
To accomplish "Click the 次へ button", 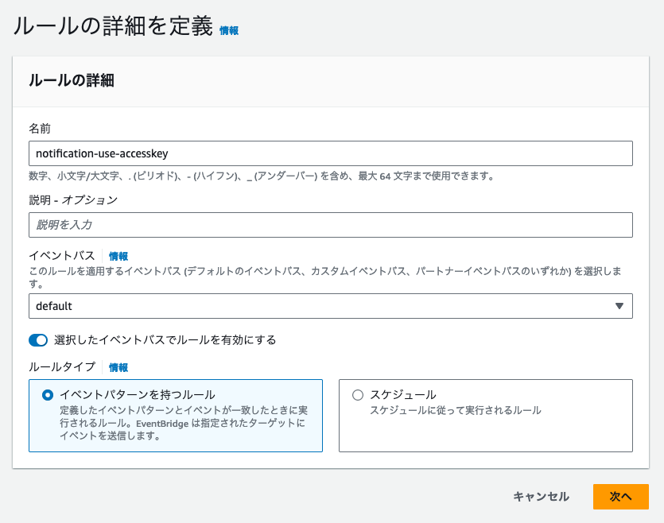I will tap(621, 496).
